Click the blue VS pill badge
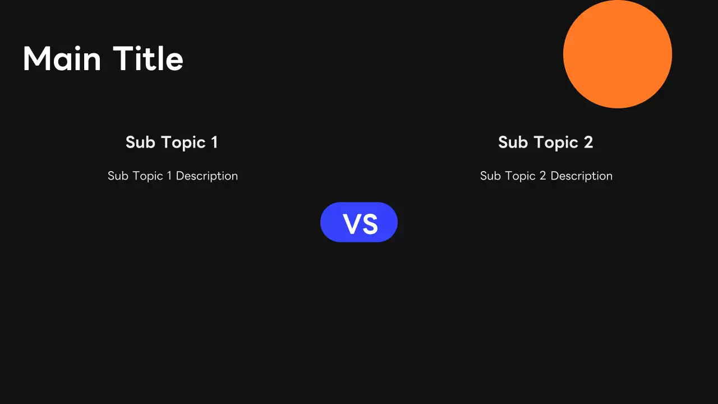Viewport: 718px width, 404px height. pyautogui.click(x=359, y=222)
